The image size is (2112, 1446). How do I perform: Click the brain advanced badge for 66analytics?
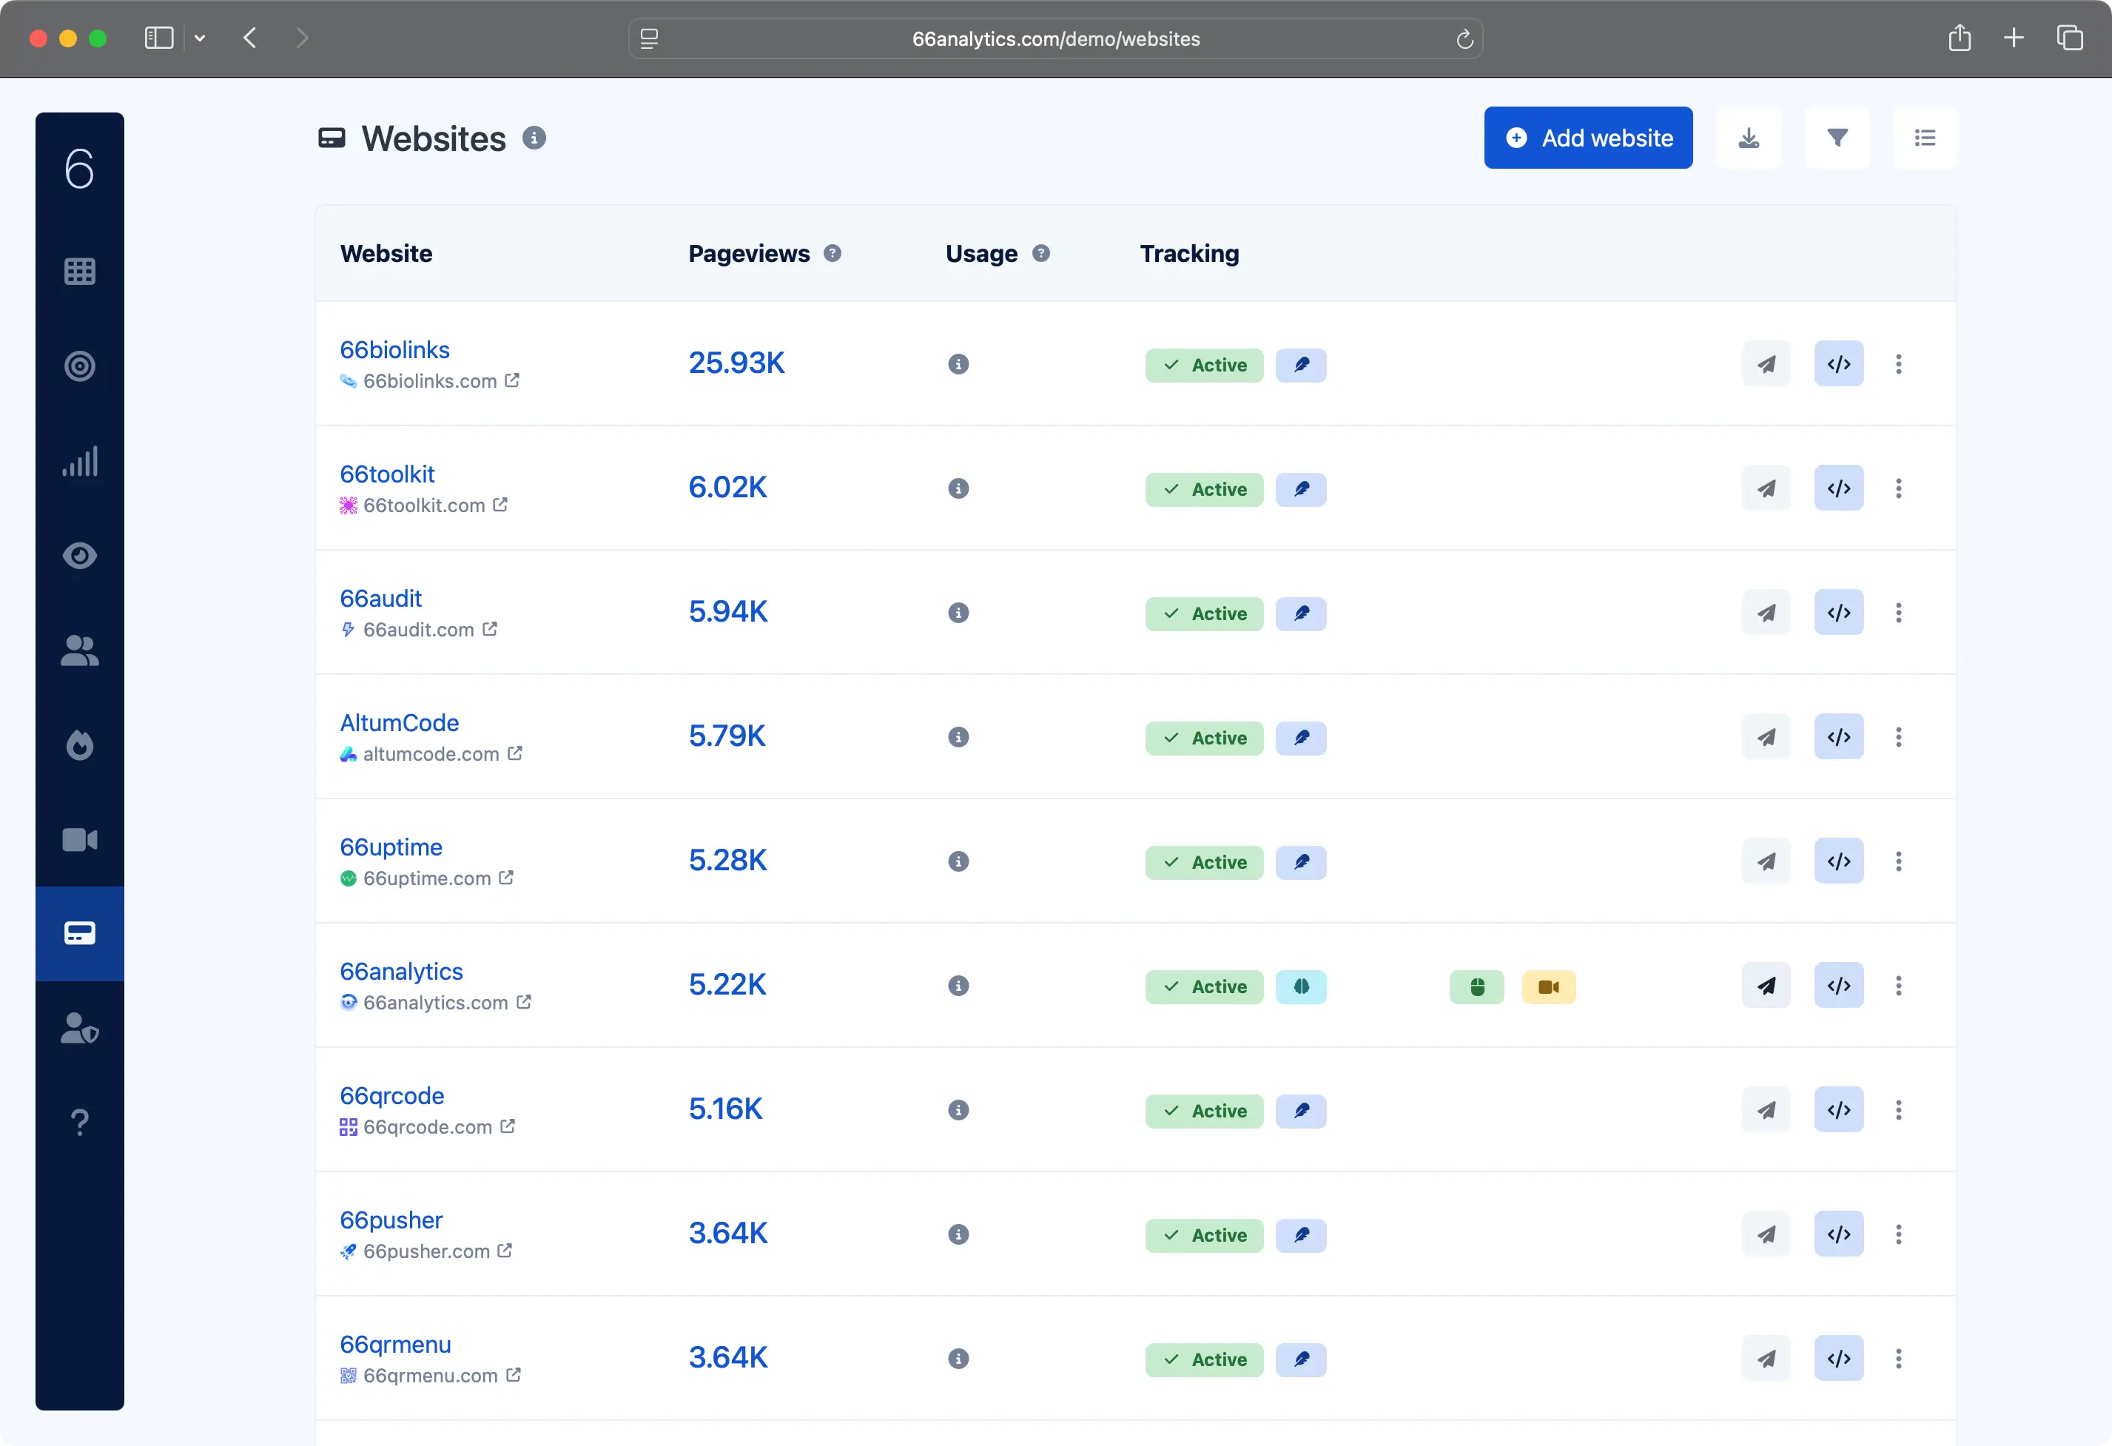coord(1300,987)
